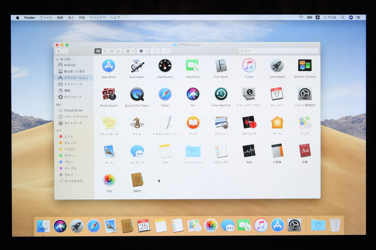The image size is (376, 250).
Task: Select the Notes icon in Applications window
Action: pos(165,151)
